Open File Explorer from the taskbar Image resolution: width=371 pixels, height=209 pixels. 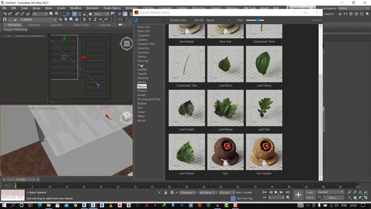pos(49,206)
